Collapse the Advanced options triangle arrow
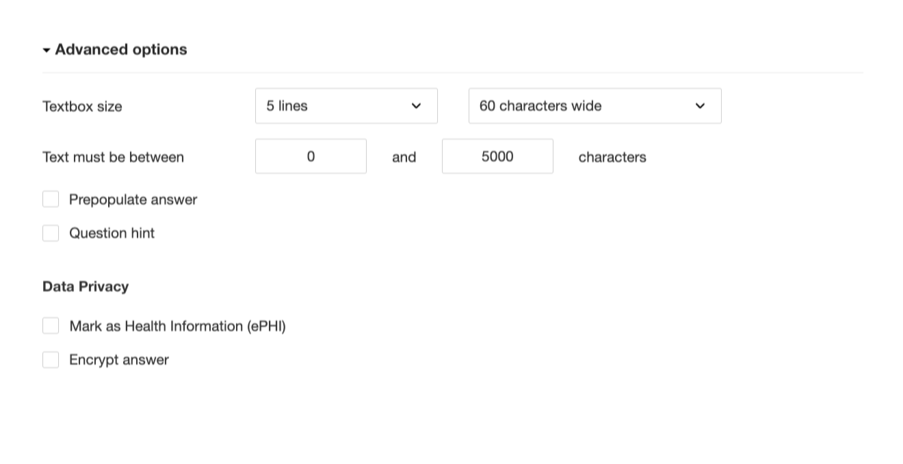The width and height of the screenshot is (903, 464). [47, 51]
